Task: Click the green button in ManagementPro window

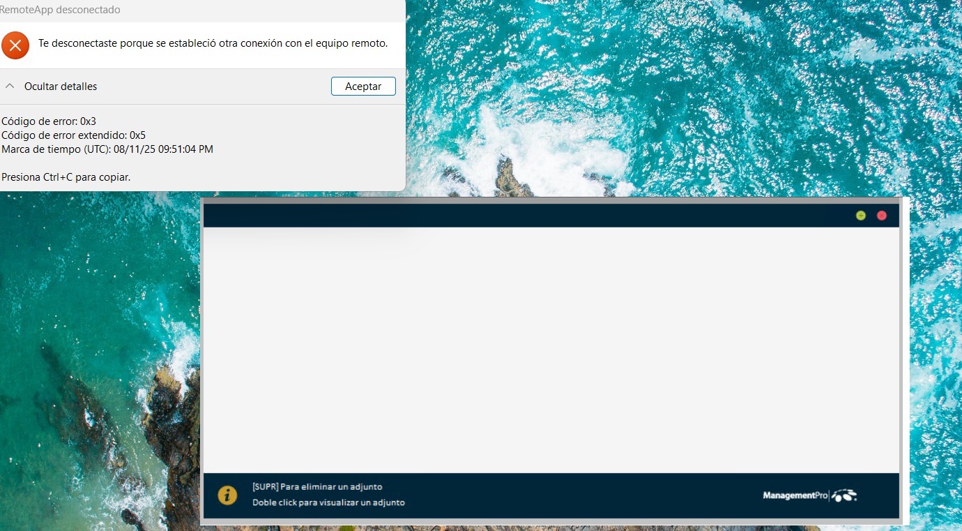Action: (861, 216)
